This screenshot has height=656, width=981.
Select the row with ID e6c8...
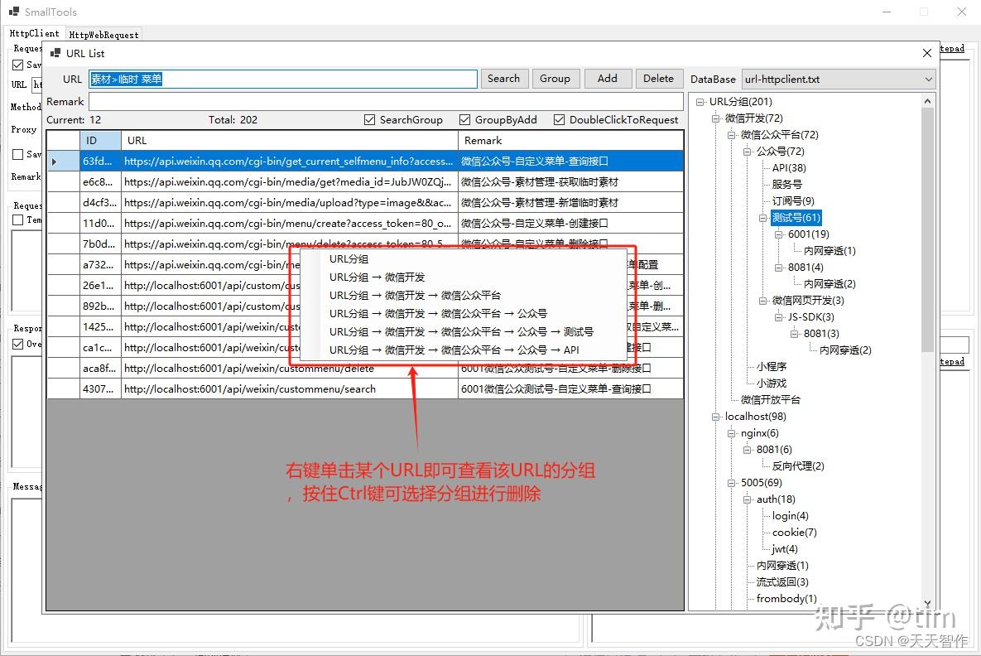365,182
